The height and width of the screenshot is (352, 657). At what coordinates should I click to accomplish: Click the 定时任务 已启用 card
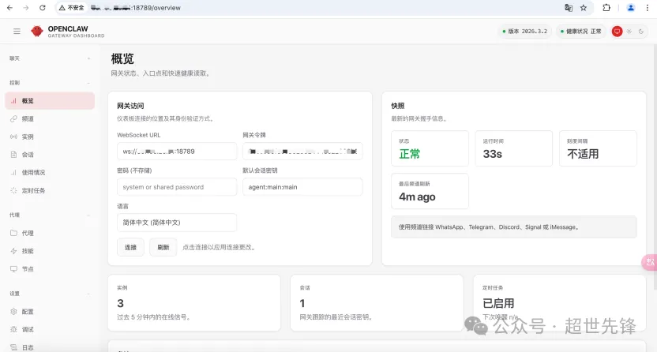(559, 303)
